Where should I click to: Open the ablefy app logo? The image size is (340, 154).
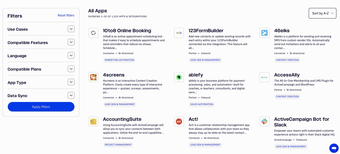179,77
